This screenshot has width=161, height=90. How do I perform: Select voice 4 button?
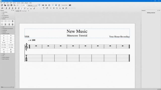point(75,8)
